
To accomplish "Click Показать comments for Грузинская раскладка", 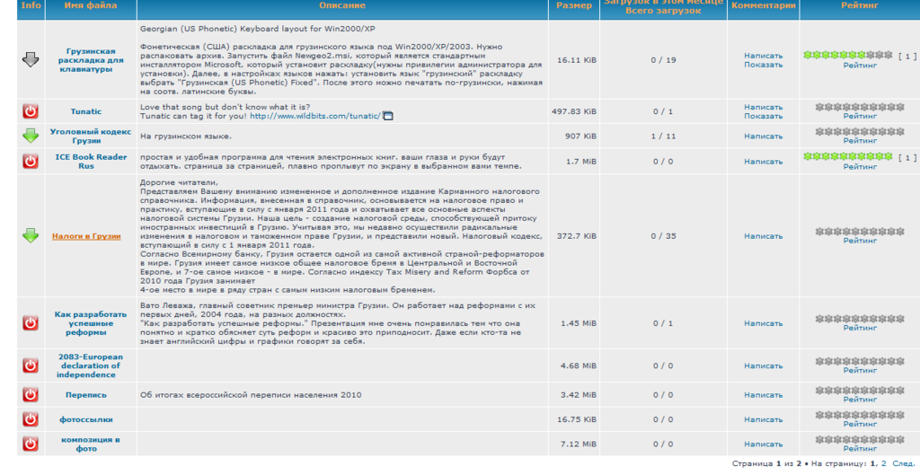I will click(x=763, y=65).
